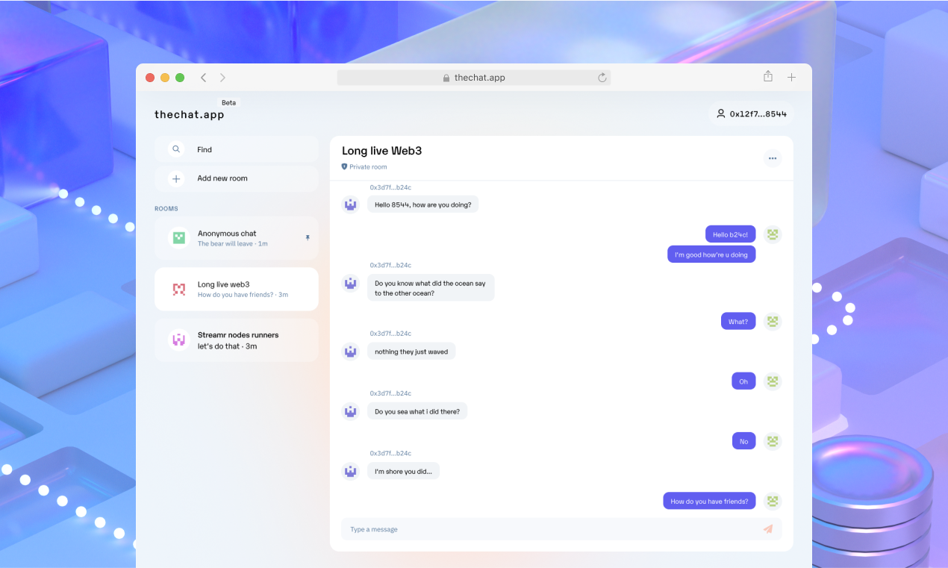Open a new browser tab with plus icon
Screen dimensions: 948x568
point(791,78)
